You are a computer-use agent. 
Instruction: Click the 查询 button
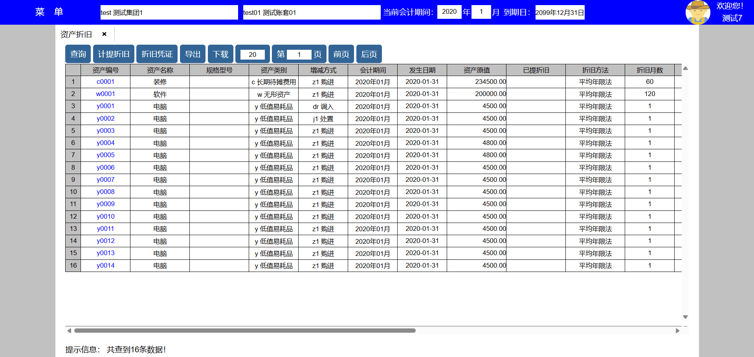(78, 54)
